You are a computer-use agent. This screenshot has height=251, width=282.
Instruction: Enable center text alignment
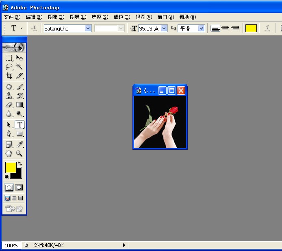225,28
